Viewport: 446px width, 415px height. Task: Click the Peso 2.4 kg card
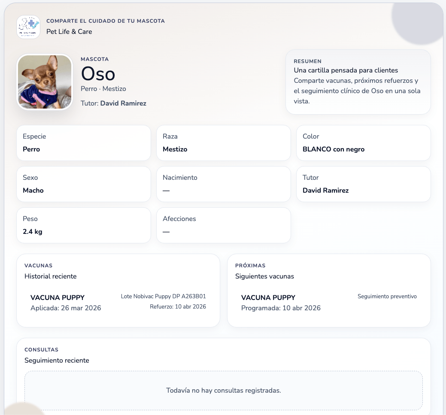pyautogui.click(x=83, y=225)
